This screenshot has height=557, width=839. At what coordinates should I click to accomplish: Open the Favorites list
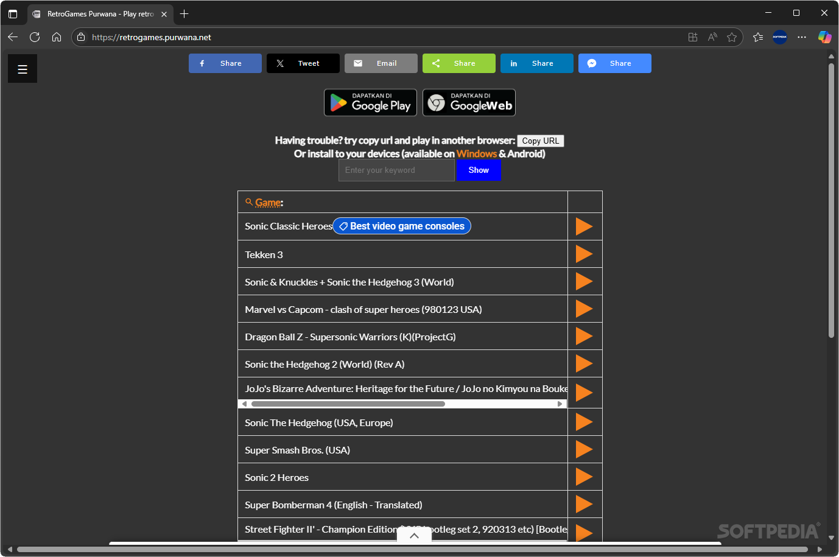click(758, 37)
